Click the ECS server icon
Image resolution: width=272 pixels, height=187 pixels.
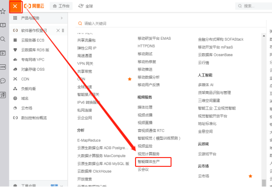[15, 40]
